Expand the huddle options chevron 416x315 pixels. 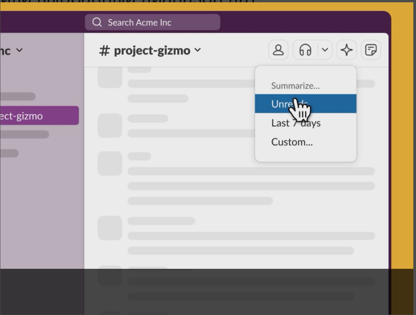click(325, 50)
